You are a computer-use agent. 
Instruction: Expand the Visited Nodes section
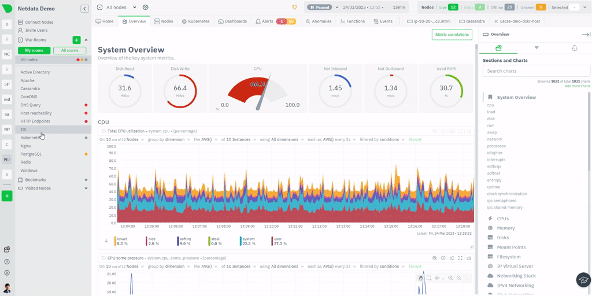86,188
